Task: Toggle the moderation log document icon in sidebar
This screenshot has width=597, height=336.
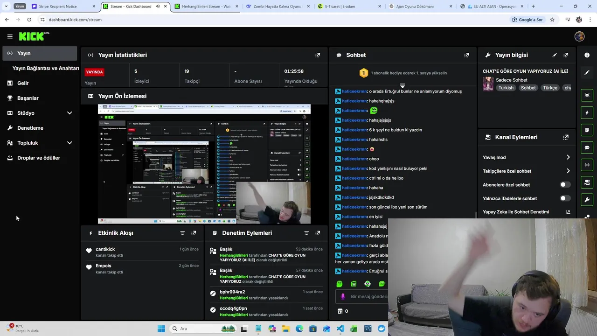Action: pos(587,130)
